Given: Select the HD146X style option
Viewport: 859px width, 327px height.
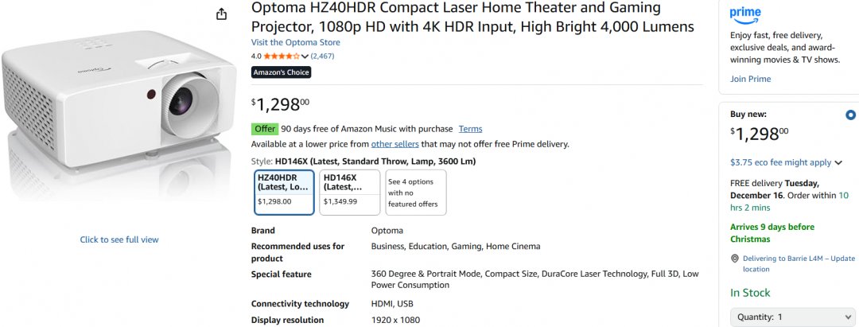Looking at the screenshot, I should click(351, 193).
